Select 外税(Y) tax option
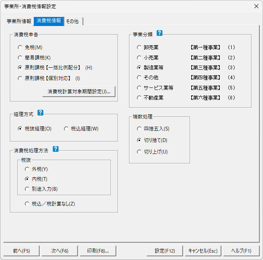Viewport: 263px width, 260px height. tap(28, 169)
